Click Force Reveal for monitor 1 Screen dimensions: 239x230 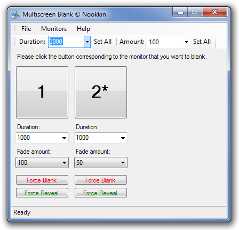point(42,193)
